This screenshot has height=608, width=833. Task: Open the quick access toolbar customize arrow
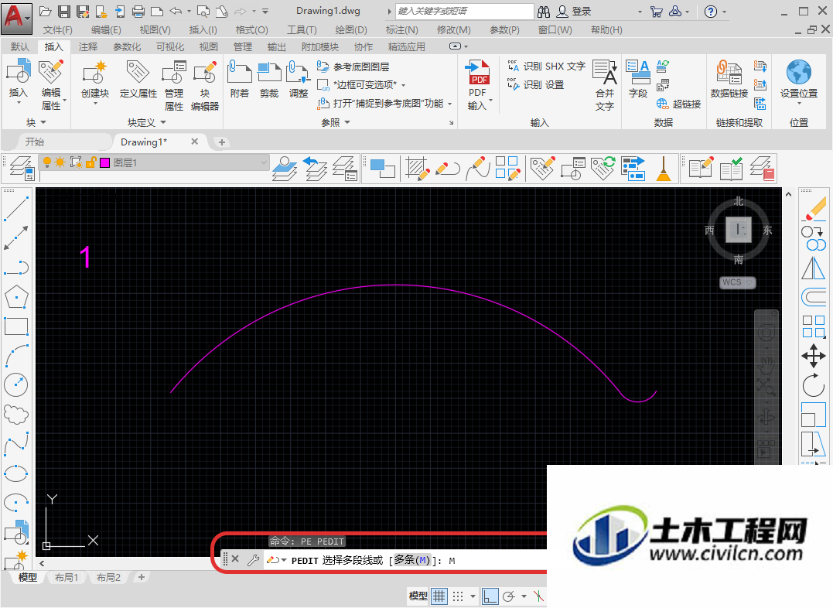(x=265, y=11)
